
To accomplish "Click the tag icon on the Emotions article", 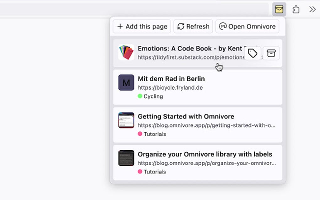I will [x=252, y=53].
